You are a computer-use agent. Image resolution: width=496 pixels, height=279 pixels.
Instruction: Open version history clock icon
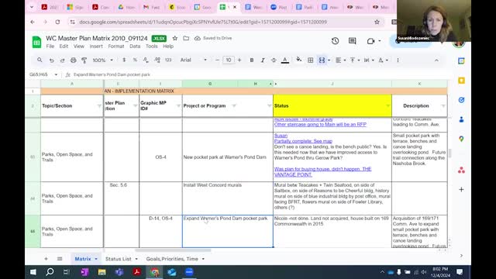336,41
